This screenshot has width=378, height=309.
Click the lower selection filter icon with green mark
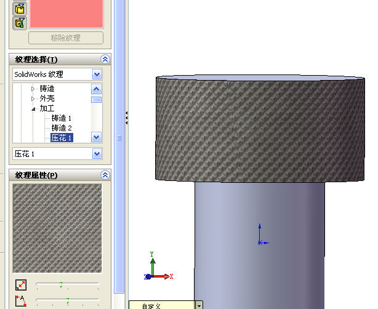(x=20, y=23)
